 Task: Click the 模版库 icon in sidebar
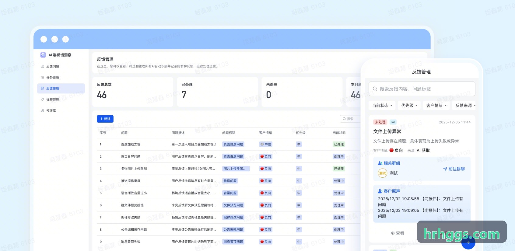tap(42, 110)
